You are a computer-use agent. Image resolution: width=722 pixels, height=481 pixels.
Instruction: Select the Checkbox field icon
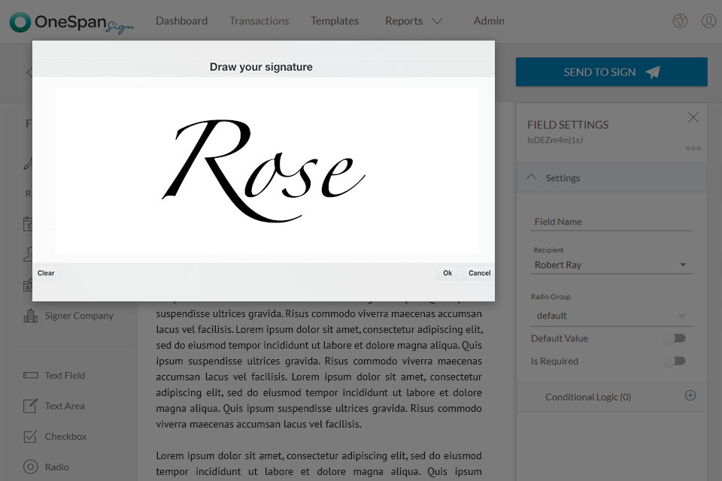(x=30, y=437)
